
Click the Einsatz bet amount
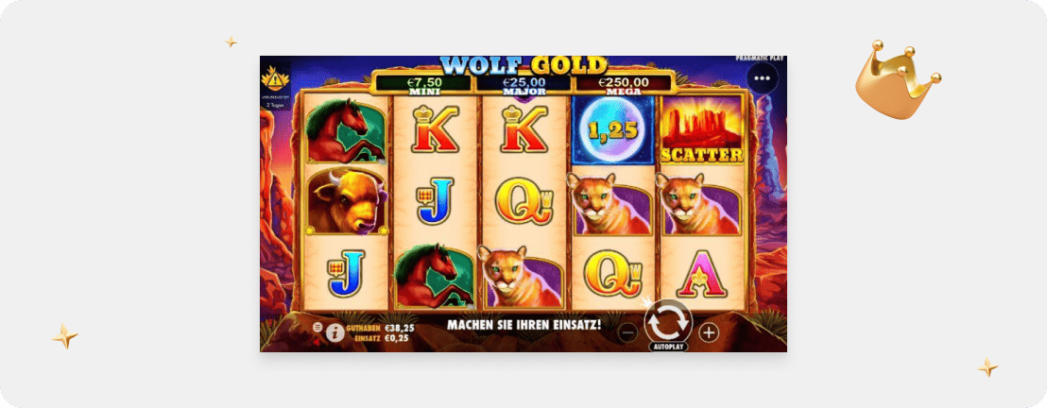(x=393, y=338)
